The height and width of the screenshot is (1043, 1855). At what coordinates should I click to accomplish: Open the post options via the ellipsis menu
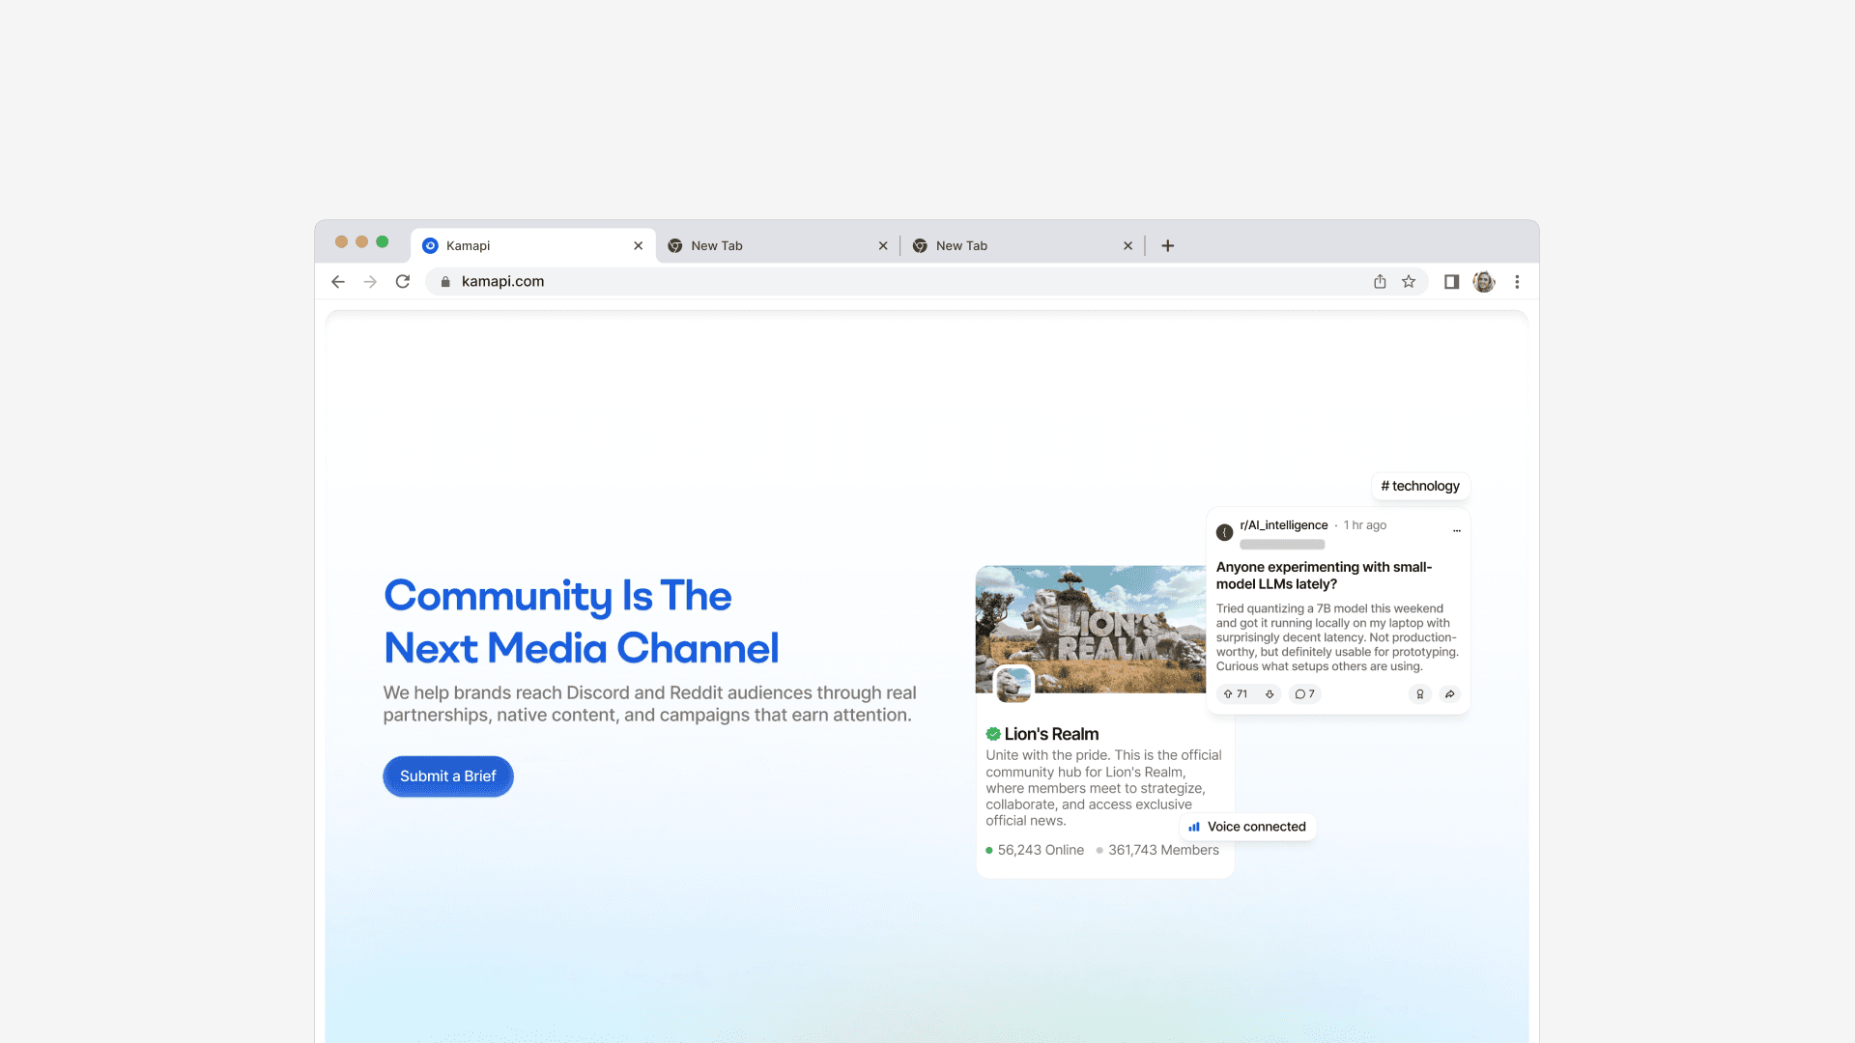1457,530
